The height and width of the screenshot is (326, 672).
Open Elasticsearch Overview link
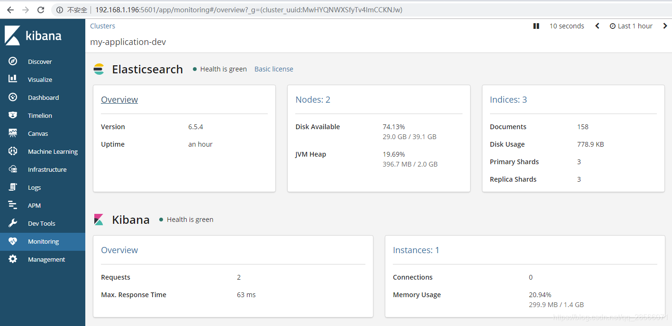click(119, 99)
